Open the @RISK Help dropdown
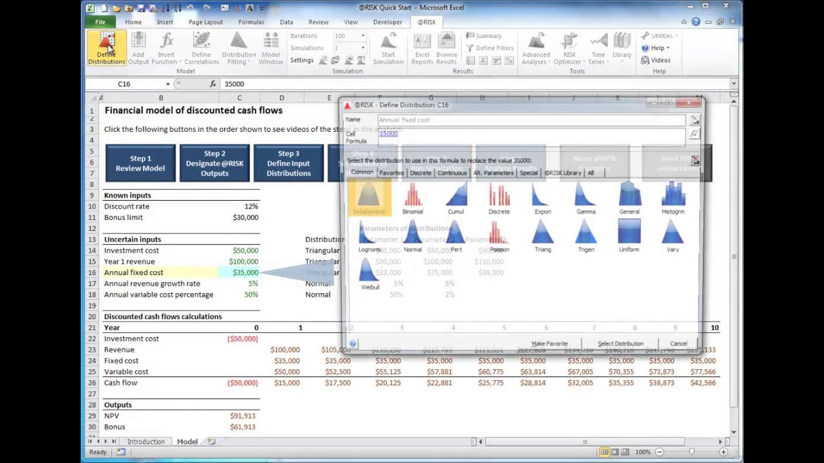This screenshot has width=824, height=463. [656, 48]
